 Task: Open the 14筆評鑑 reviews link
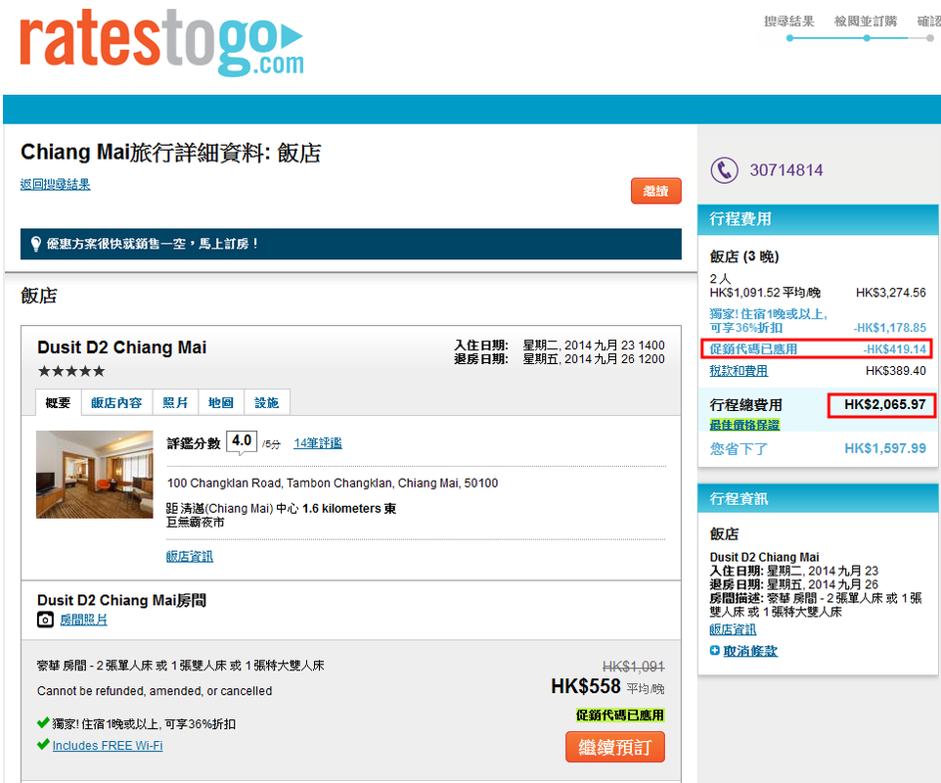(317, 443)
